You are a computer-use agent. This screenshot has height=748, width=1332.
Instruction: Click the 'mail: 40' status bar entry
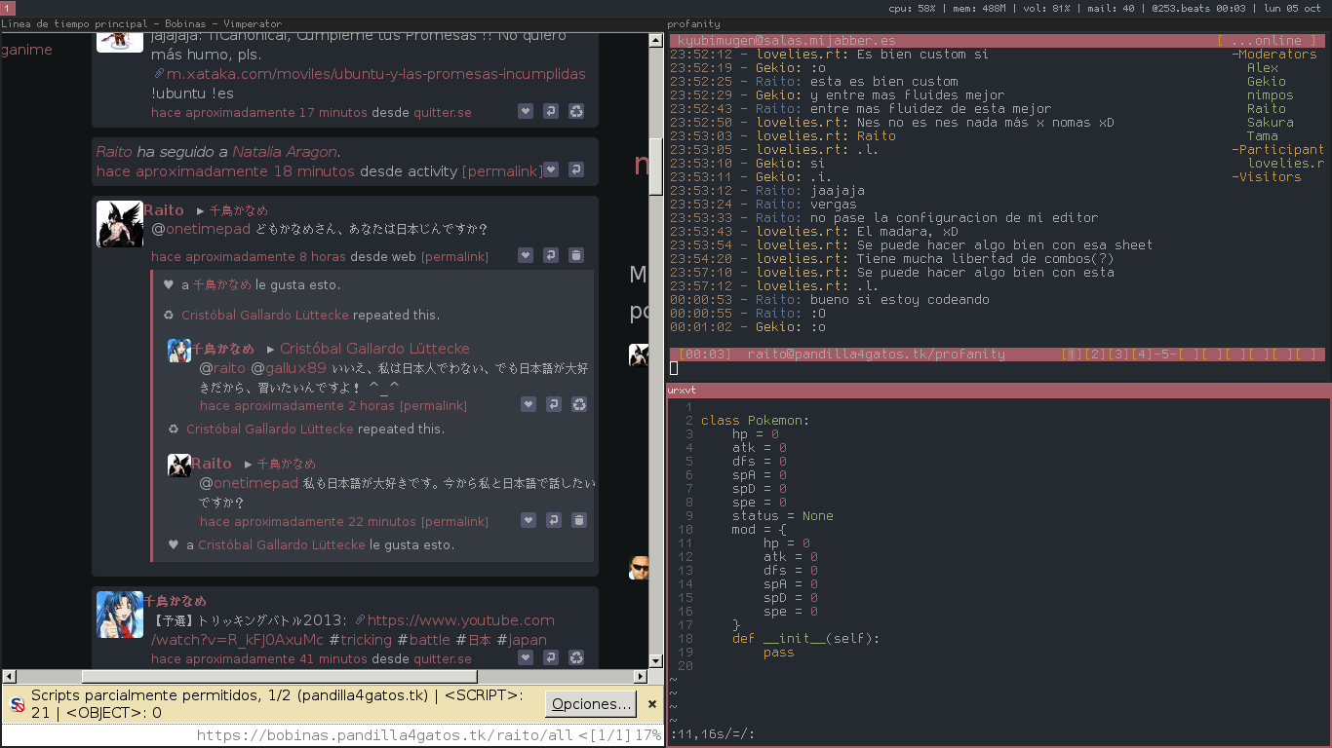(1111, 8)
